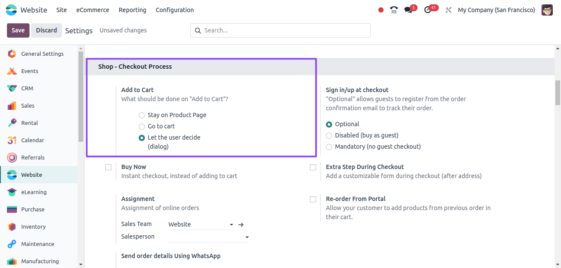Open Sales Team record arrow link
The image size is (561, 268).
point(241,225)
